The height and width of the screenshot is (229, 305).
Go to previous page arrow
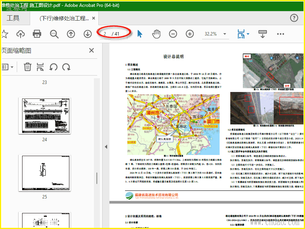point(71,34)
